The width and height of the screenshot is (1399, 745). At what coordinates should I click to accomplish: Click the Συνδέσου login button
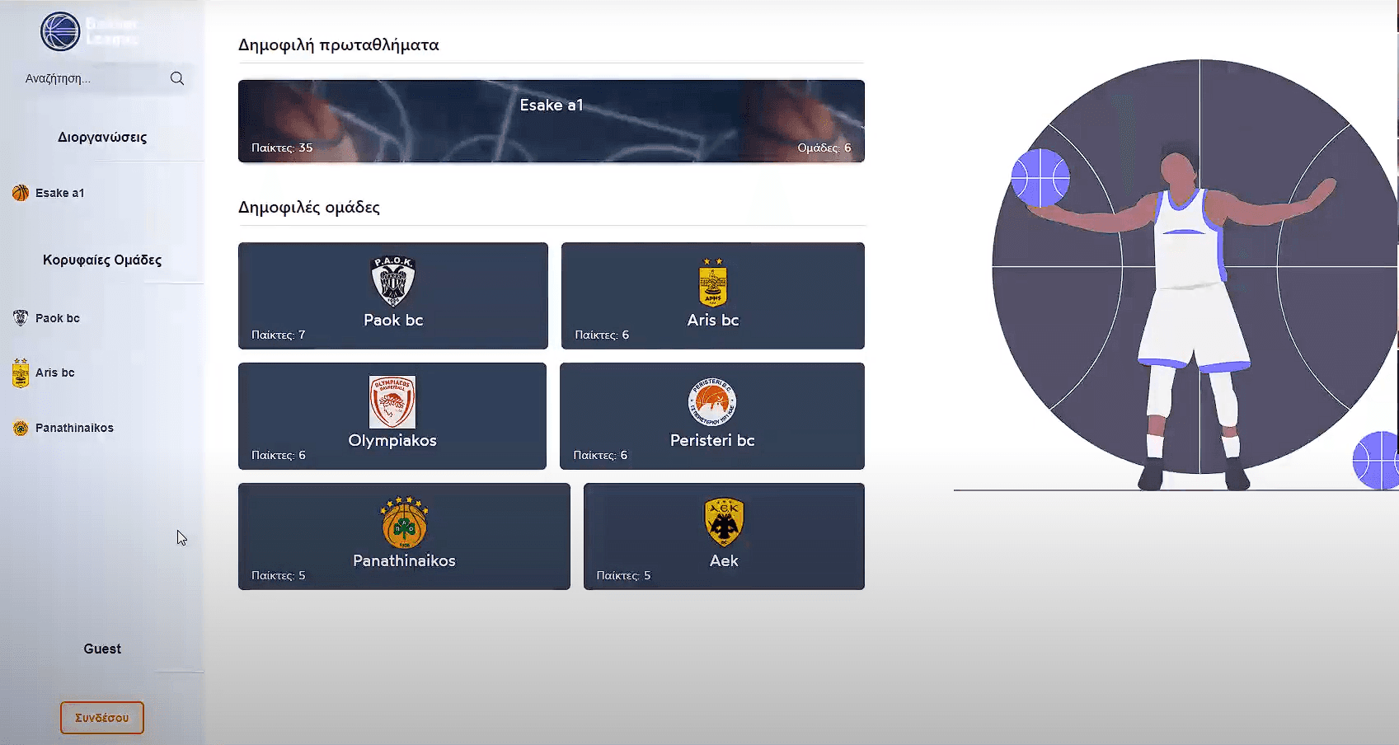tap(102, 718)
